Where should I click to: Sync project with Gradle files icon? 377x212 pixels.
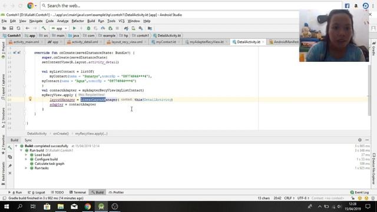click(126, 28)
